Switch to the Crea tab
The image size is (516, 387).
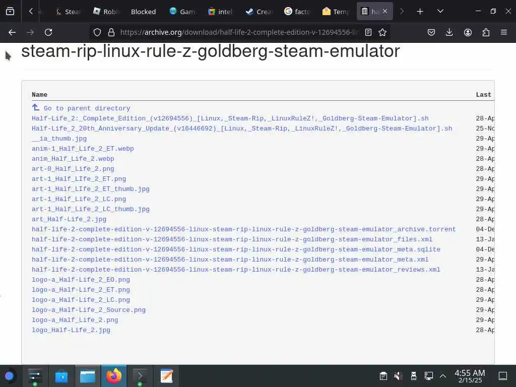260,12
